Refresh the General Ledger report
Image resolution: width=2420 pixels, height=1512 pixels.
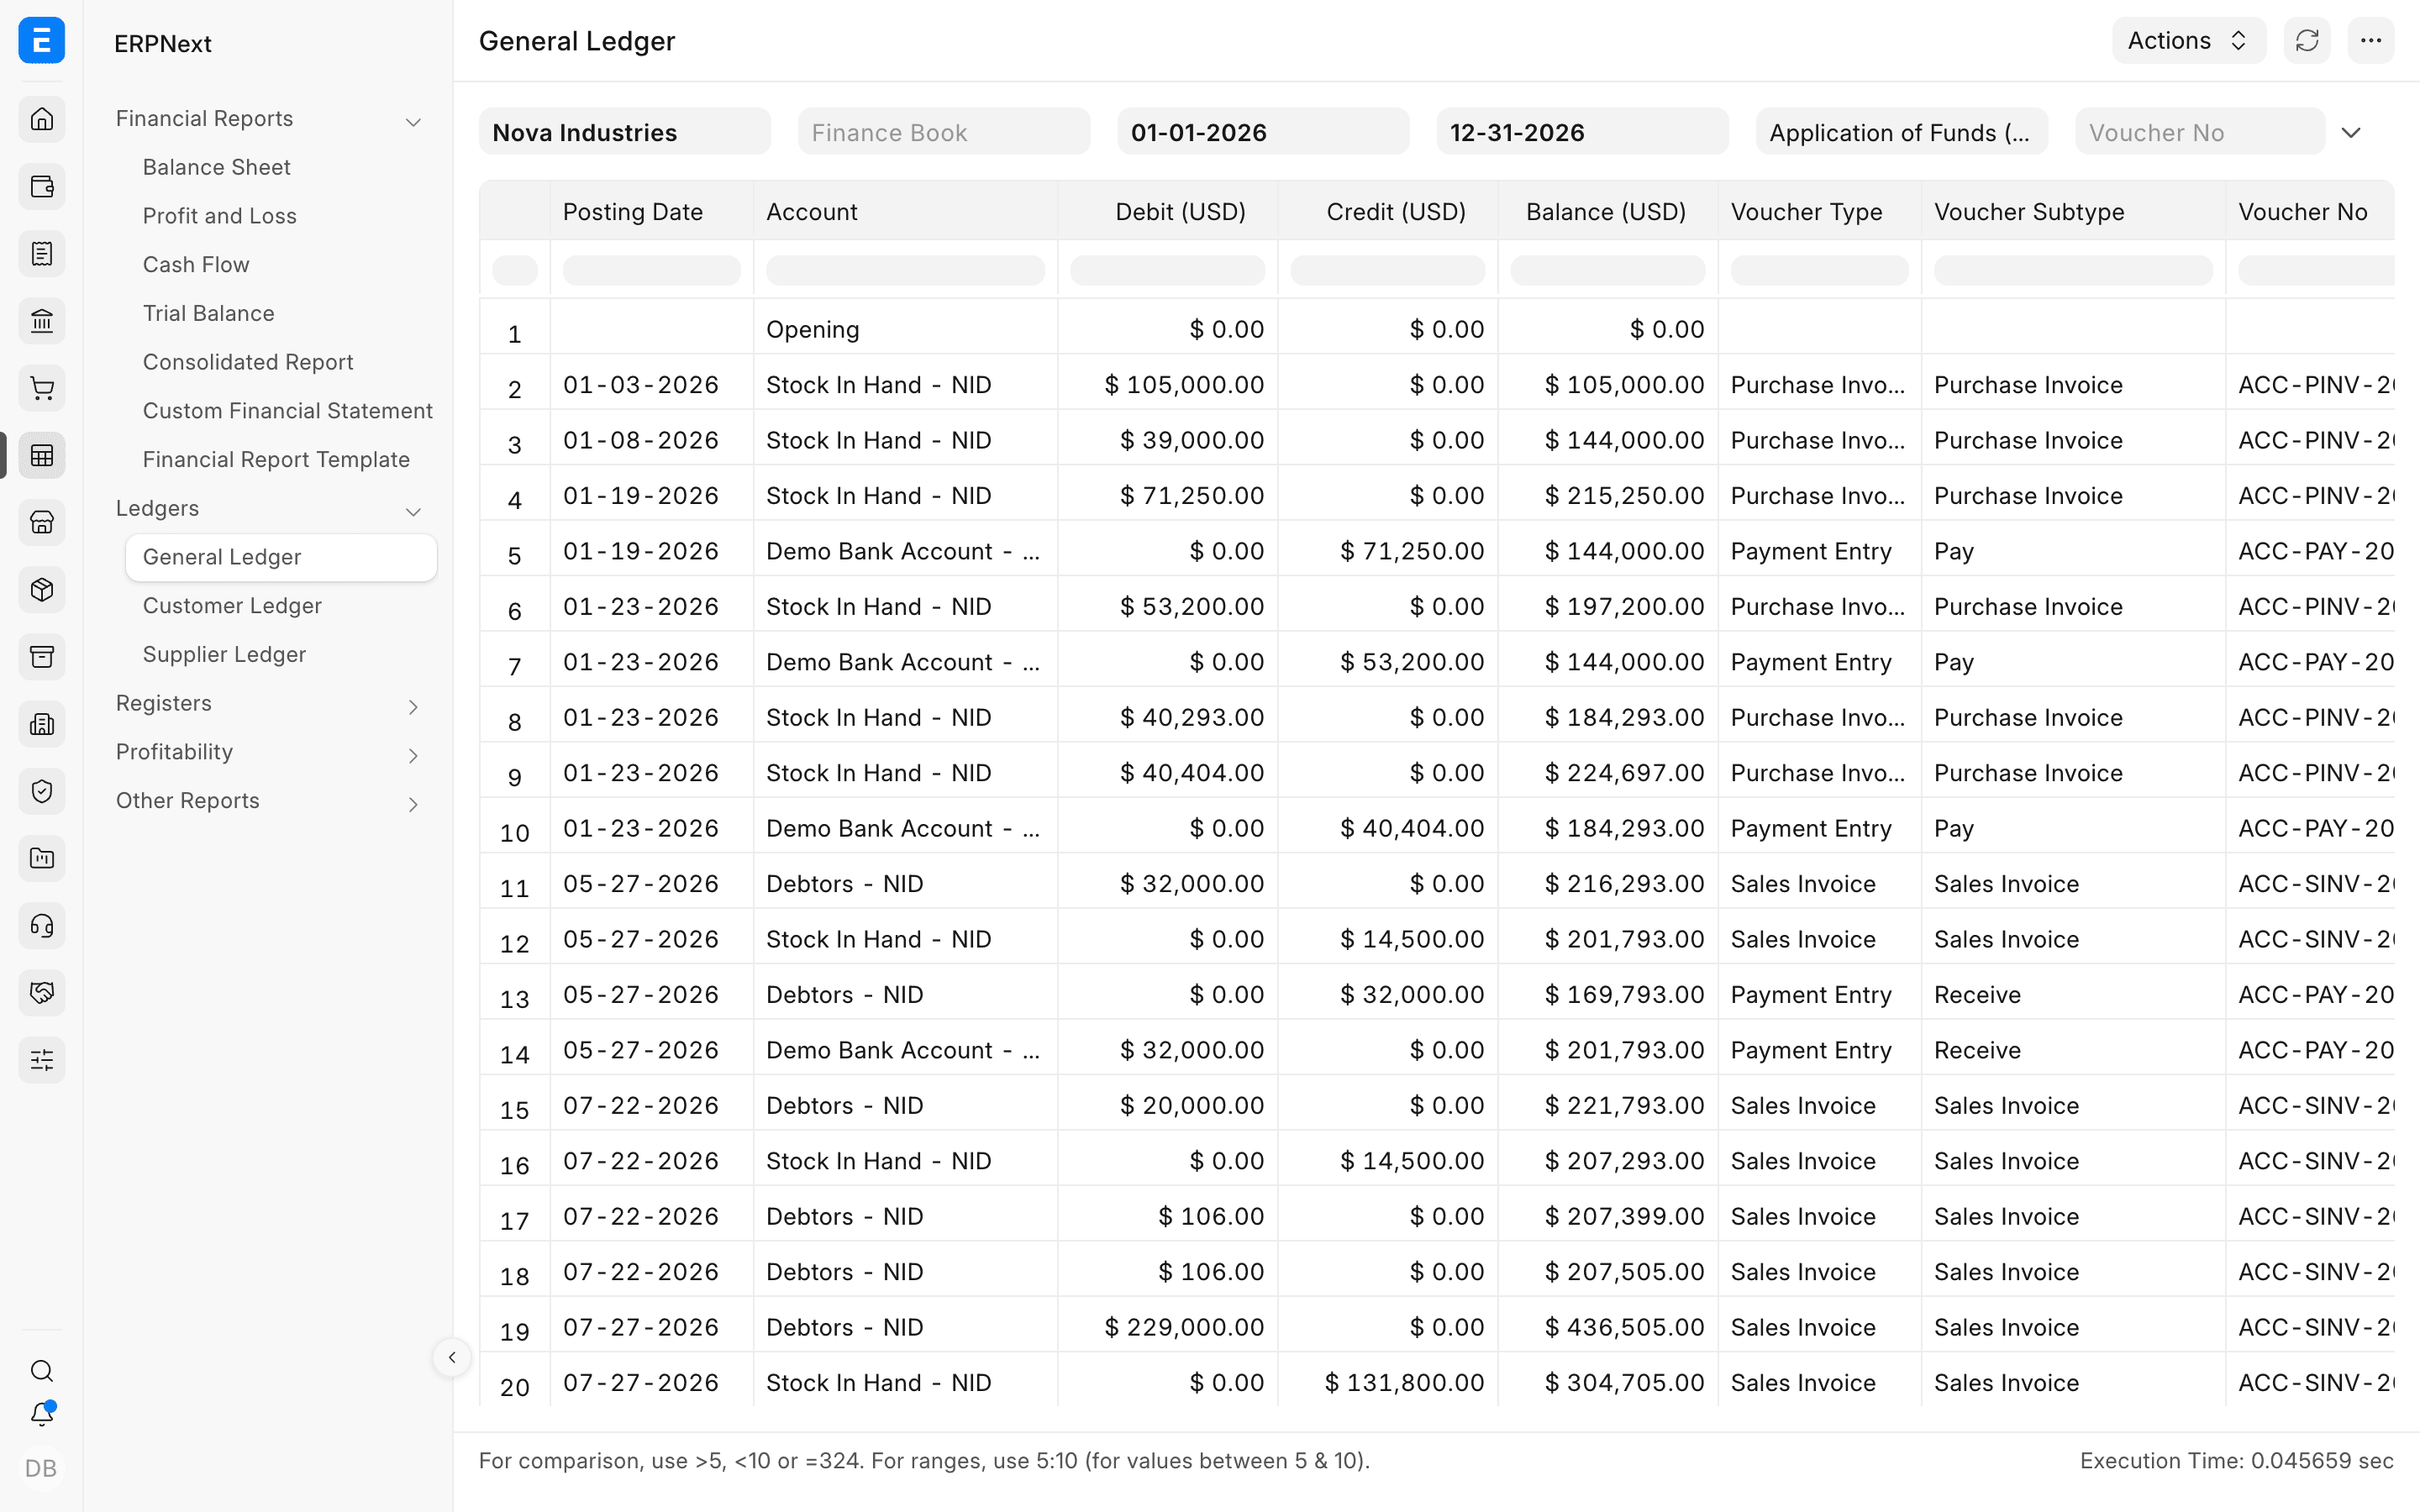coord(2307,41)
